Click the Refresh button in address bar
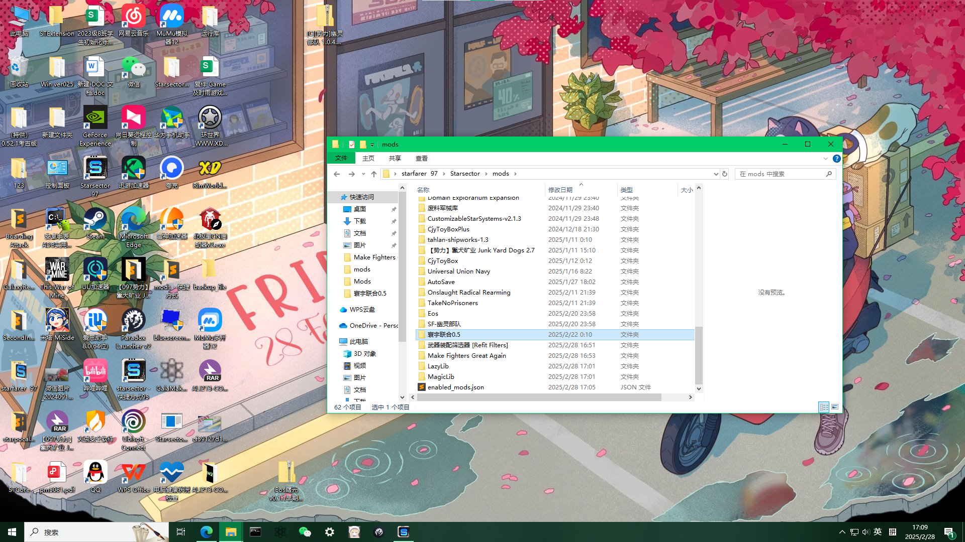965x542 pixels. click(x=724, y=174)
